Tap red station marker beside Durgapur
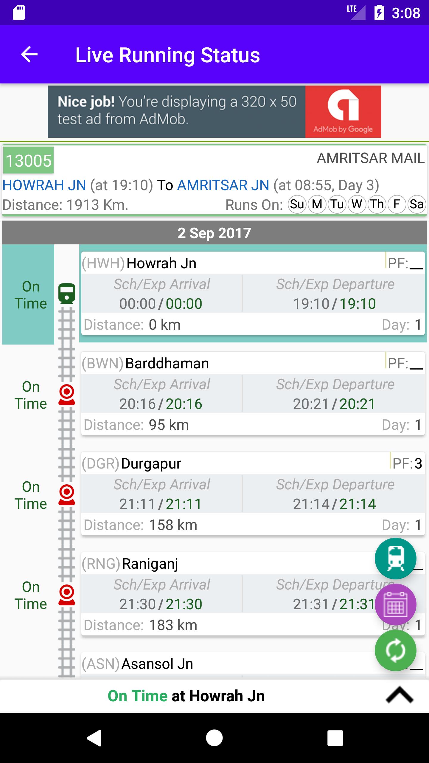 point(67,495)
